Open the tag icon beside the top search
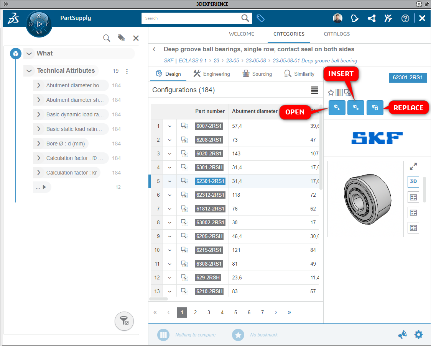 260,18
